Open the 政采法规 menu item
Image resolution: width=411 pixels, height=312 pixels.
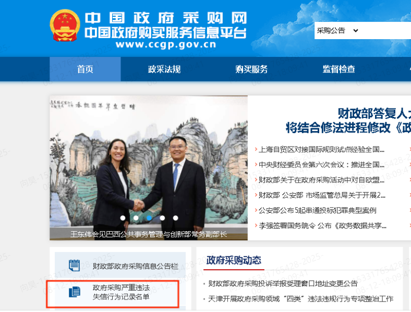click(x=164, y=69)
